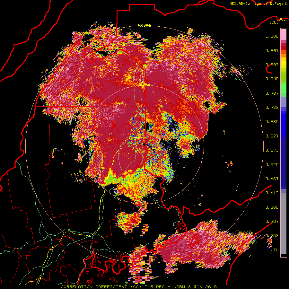Pick the black swatch at the color bar bottom
The height and width of the screenshot is (289, 289).
coord(284,255)
